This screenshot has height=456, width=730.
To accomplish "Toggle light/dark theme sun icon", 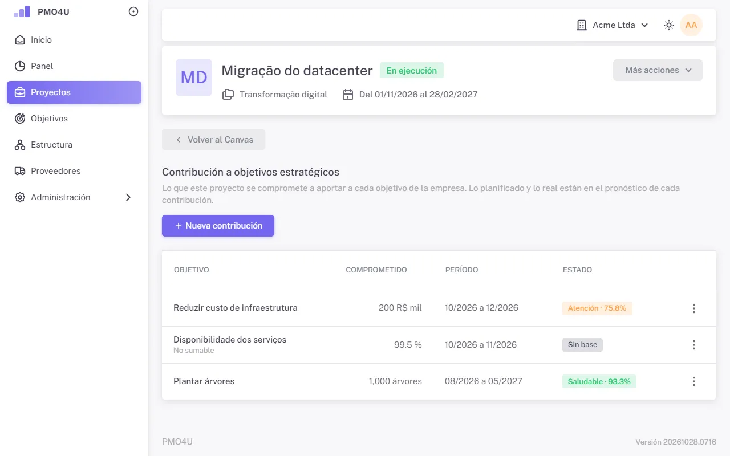I will point(669,25).
